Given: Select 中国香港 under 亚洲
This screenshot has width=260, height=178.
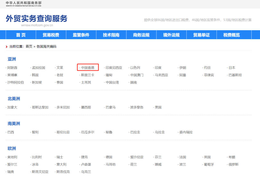Looking at the screenshot, I should click(x=88, y=68).
